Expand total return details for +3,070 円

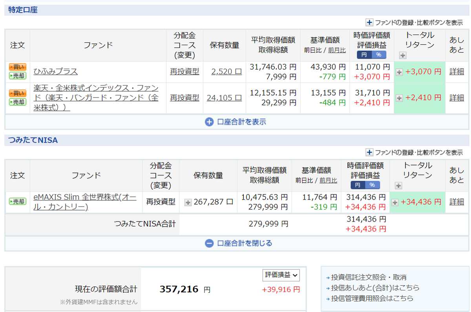(x=399, y=72)
